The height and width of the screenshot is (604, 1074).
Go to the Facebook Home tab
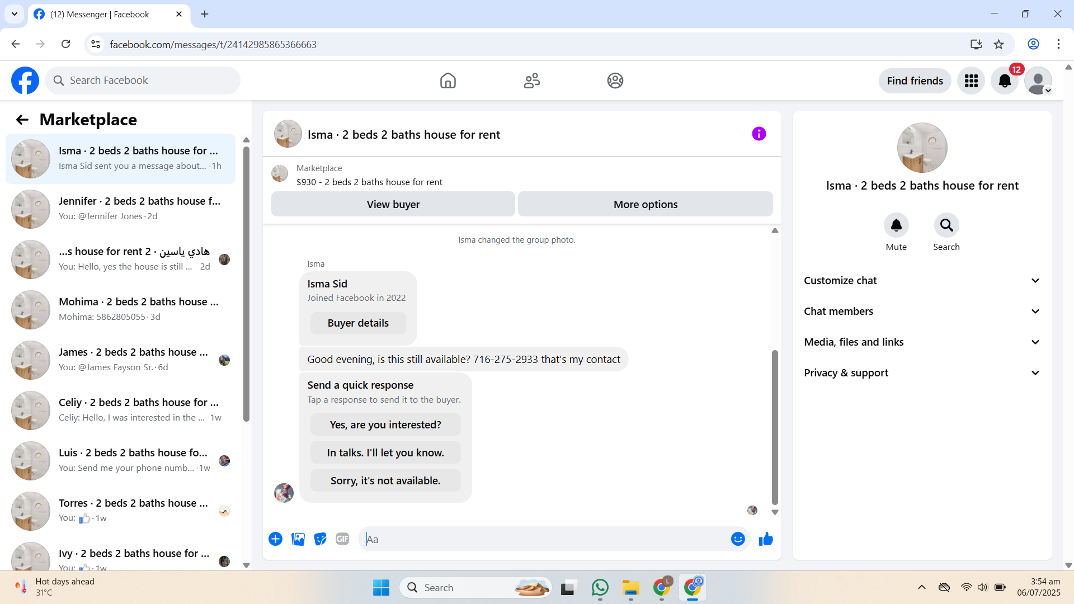click(447, 81)
